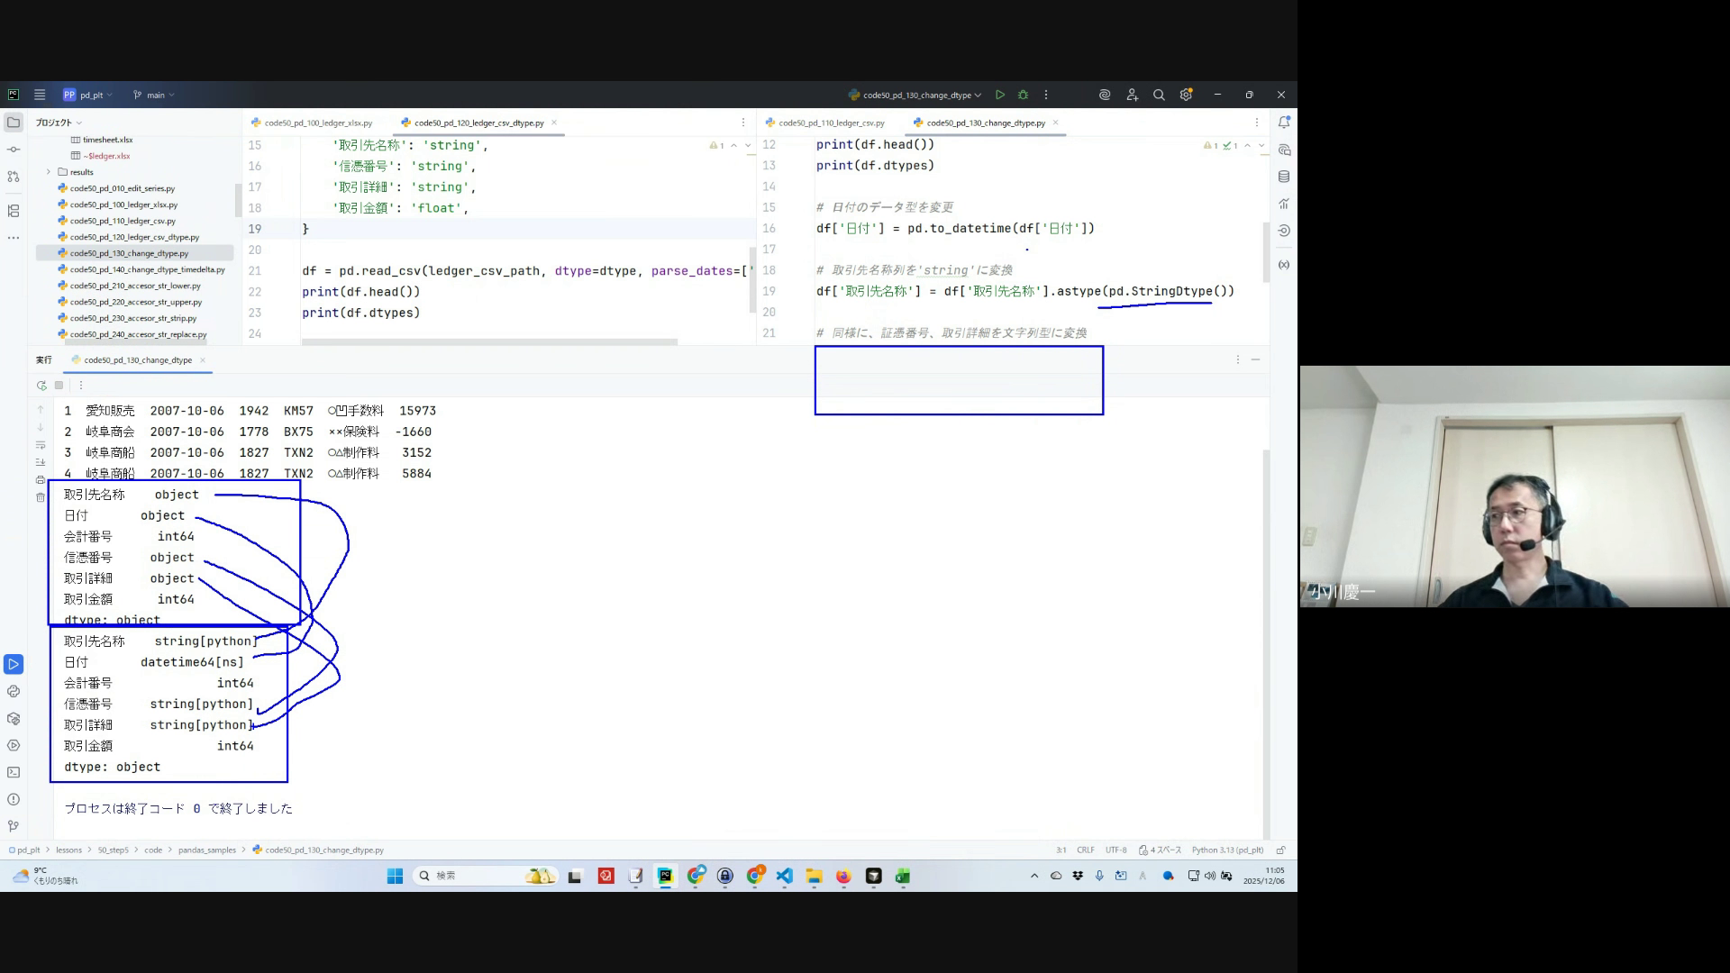
Task: Open the Database tool window
Action: [1284, 177]
